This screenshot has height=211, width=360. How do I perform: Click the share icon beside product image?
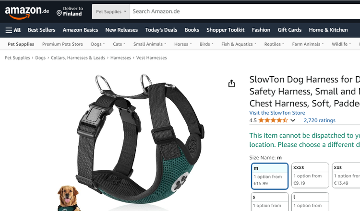click(x=231, y=83)
